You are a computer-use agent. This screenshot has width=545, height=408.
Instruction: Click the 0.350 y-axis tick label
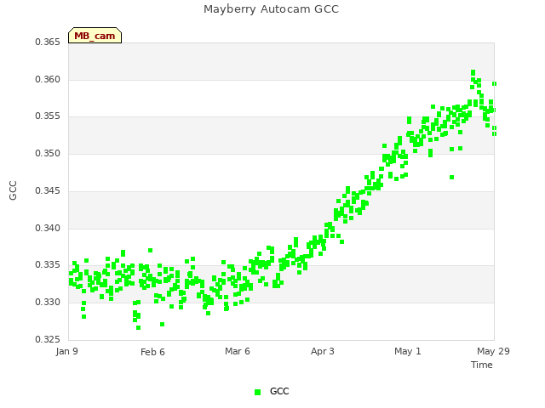[x=48, y=153]
